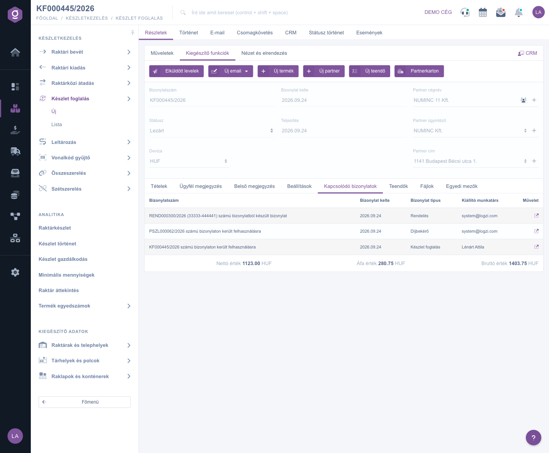The image size is (549, 453).
Task: Click the Partnerkarton button
Action: [419, 71]
